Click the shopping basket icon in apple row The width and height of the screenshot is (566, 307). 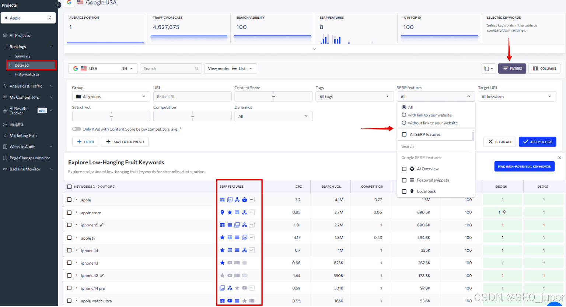[244, 200]
